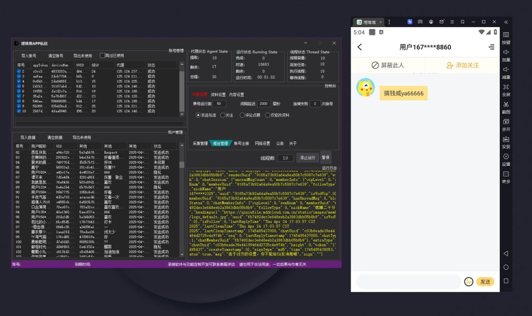Click the 停止运行 button

click(x=308, y=157)
